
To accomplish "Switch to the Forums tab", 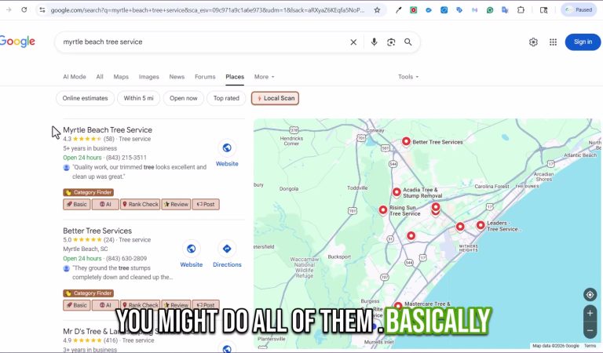I will click(x=205, y=77).
